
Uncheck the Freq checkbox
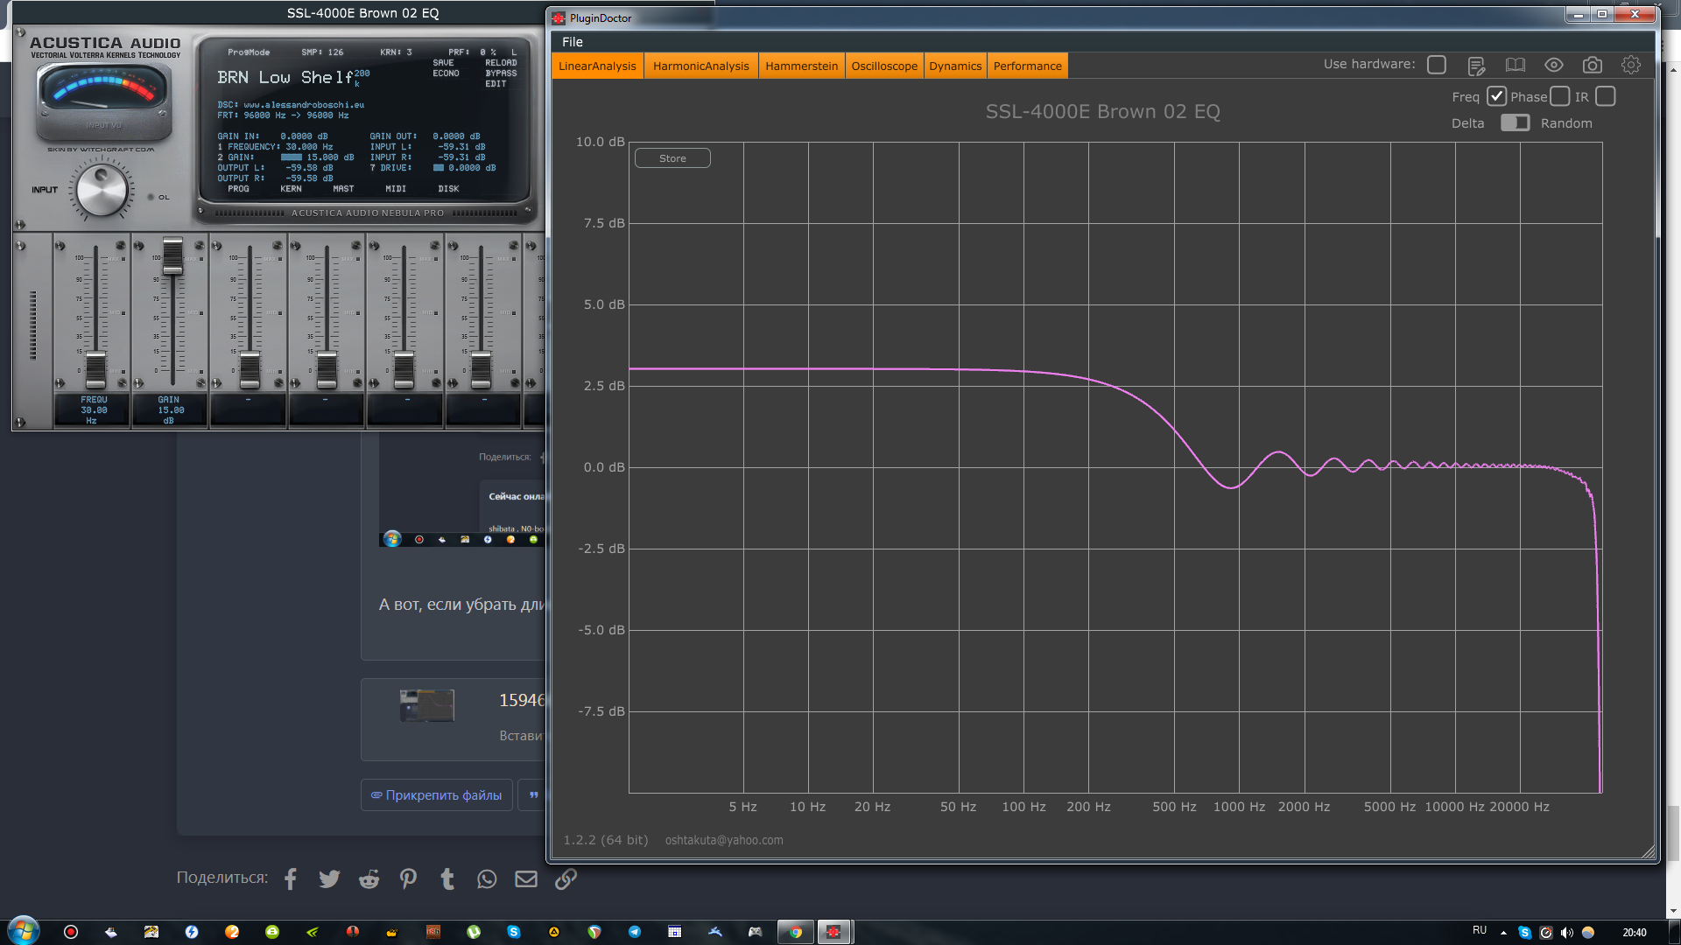tap(1496, 96)
